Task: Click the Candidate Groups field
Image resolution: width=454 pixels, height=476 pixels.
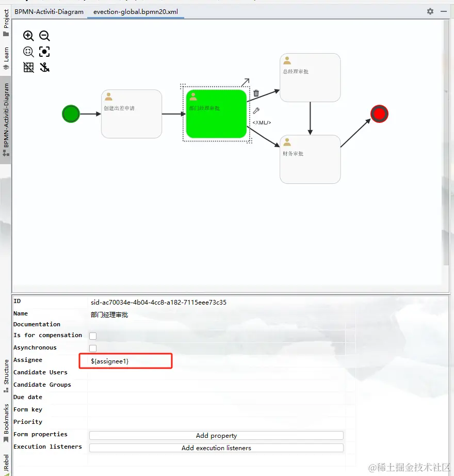Action: pyautogui.click(x=216, y=385)
